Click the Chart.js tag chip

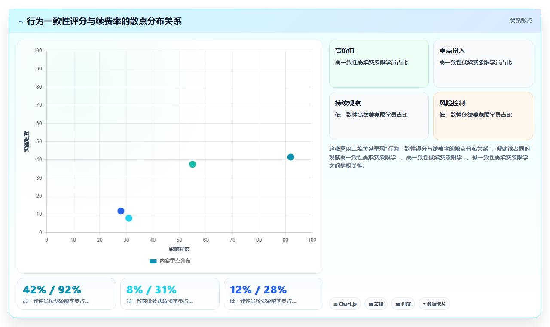click(345, 304)
